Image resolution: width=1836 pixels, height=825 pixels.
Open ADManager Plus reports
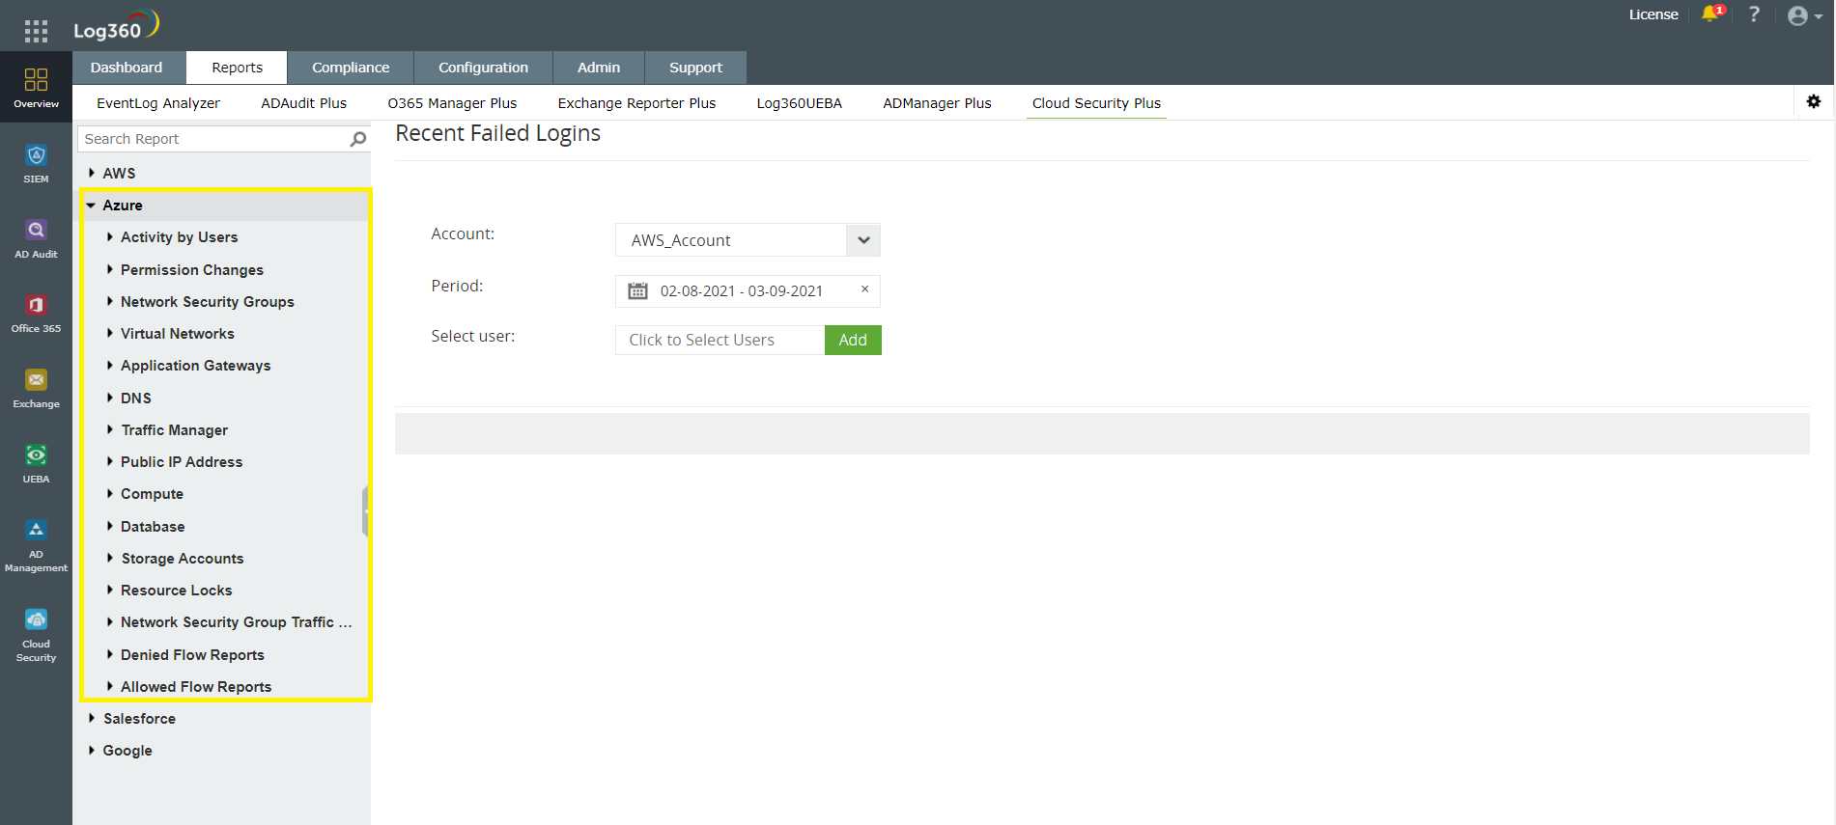(x=937, y=103)
